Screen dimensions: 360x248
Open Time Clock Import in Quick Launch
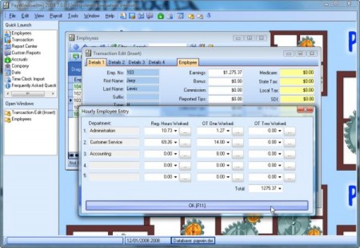25,79
